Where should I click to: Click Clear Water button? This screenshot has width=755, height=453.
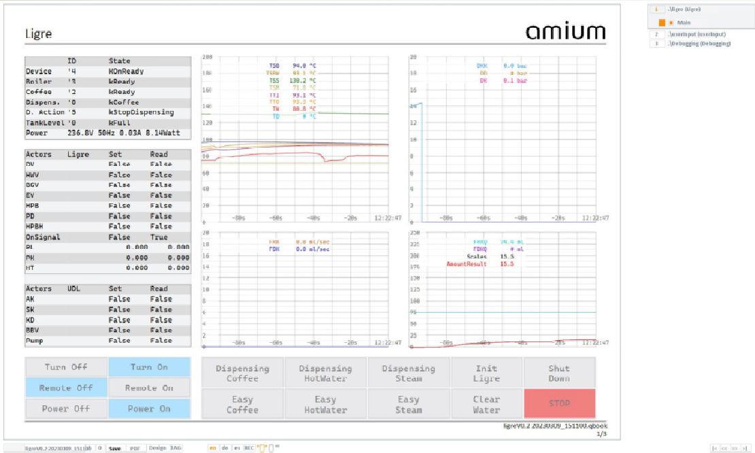pyautogui.click(x=486, y=404)
